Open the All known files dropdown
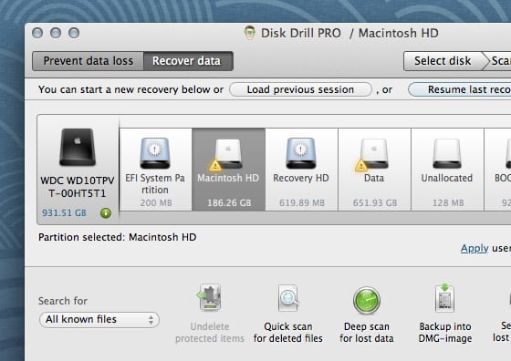Screen dimensions: 511x361 point(99,319)
